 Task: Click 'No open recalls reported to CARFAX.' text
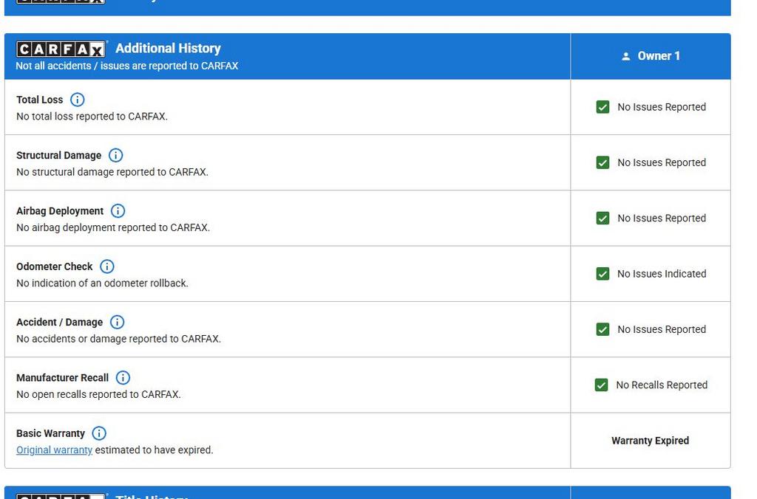click(99, 394)
